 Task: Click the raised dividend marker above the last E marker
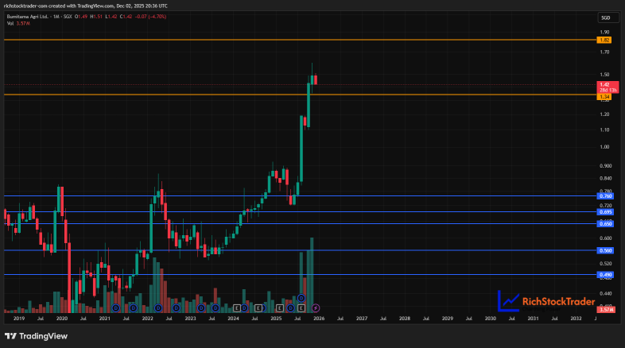(301, 298)
